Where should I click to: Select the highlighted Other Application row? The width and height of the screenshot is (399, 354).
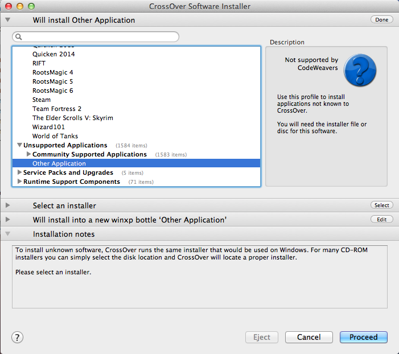pos(136,163)
